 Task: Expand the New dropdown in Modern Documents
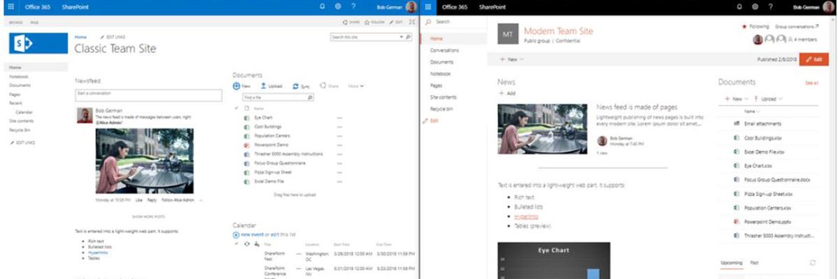[x=746, y=99]
